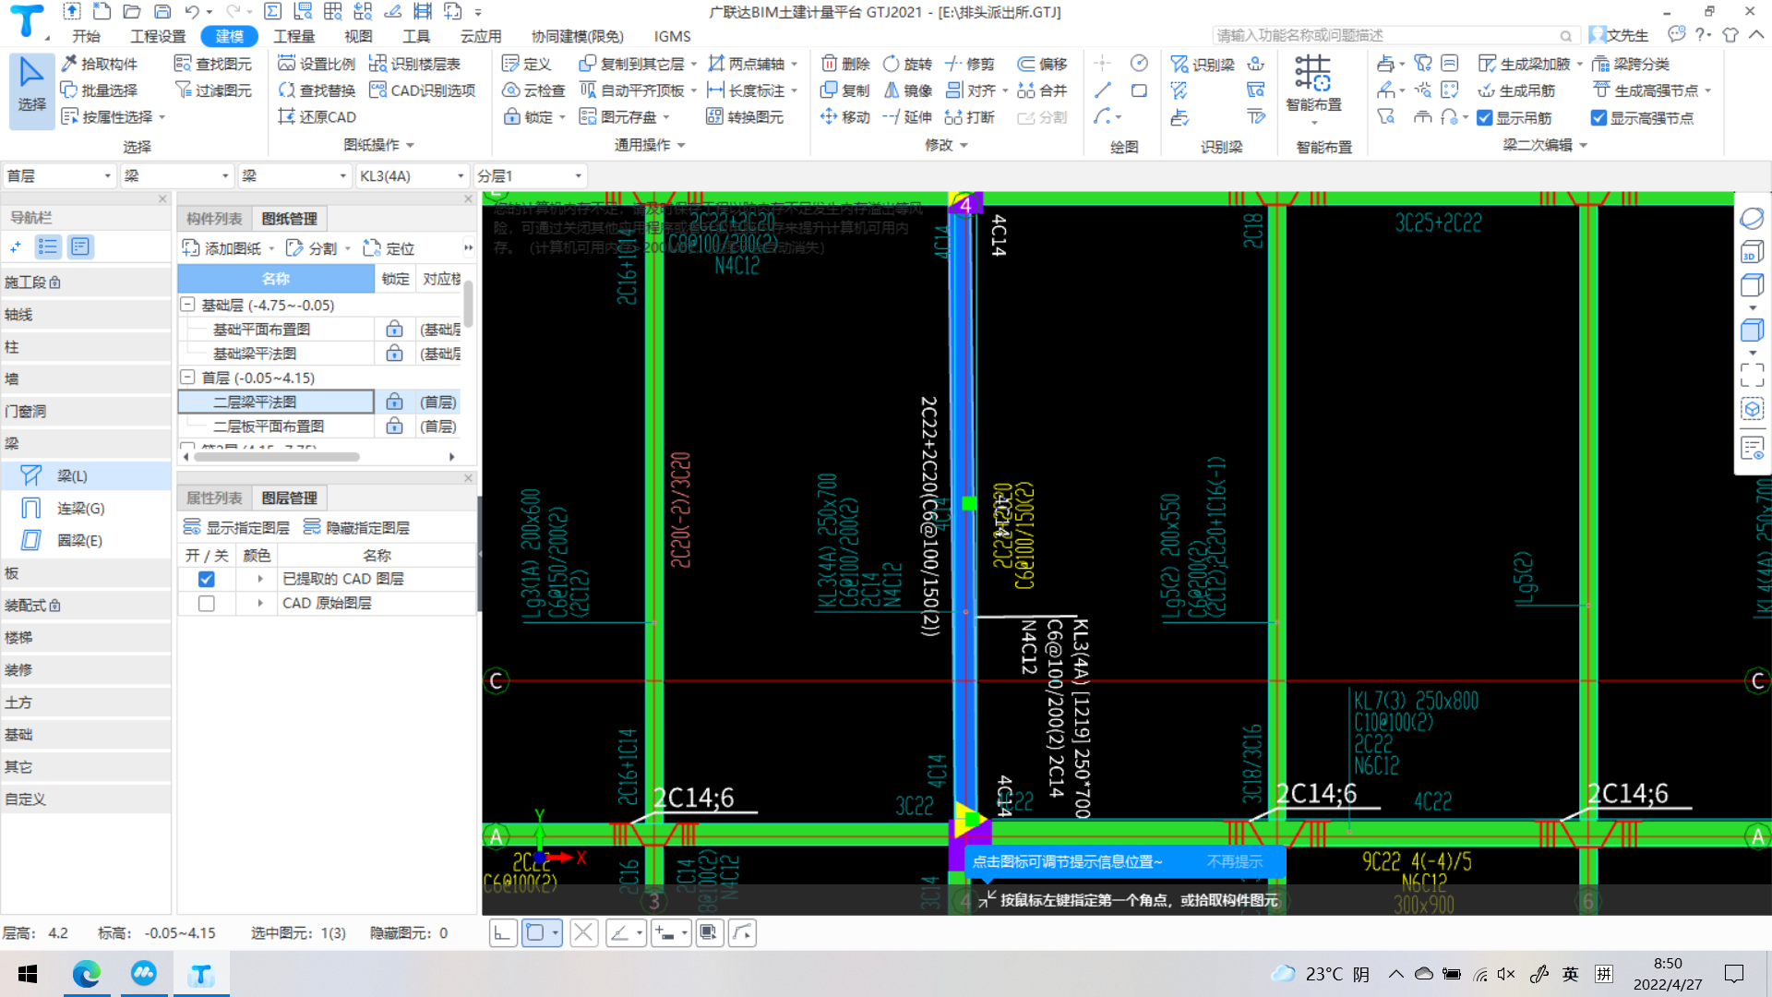
Task: Click the volume icon in system tray
Action: [1506, 974]
